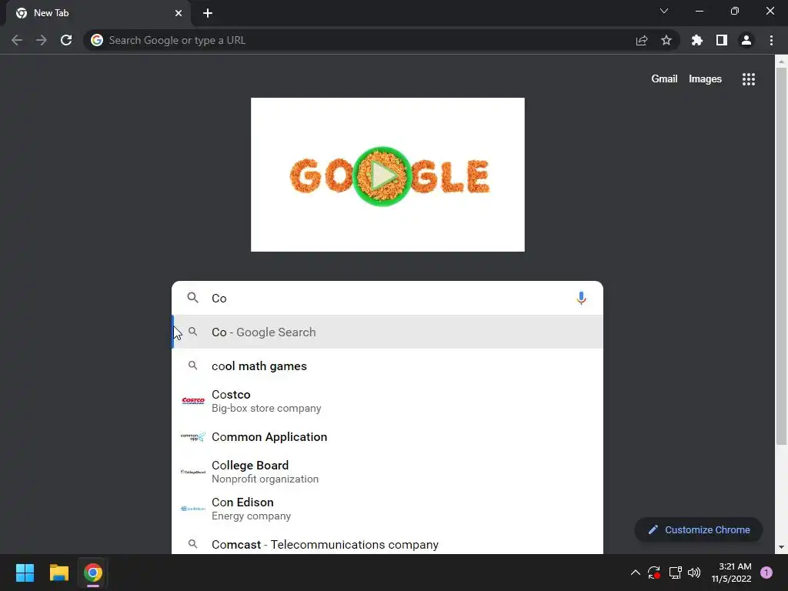Show hidden system tray icons
788x591 pixels.
[635, 573]
